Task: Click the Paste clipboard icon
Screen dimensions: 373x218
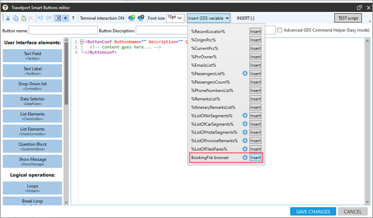Action: tap(23, 18)
